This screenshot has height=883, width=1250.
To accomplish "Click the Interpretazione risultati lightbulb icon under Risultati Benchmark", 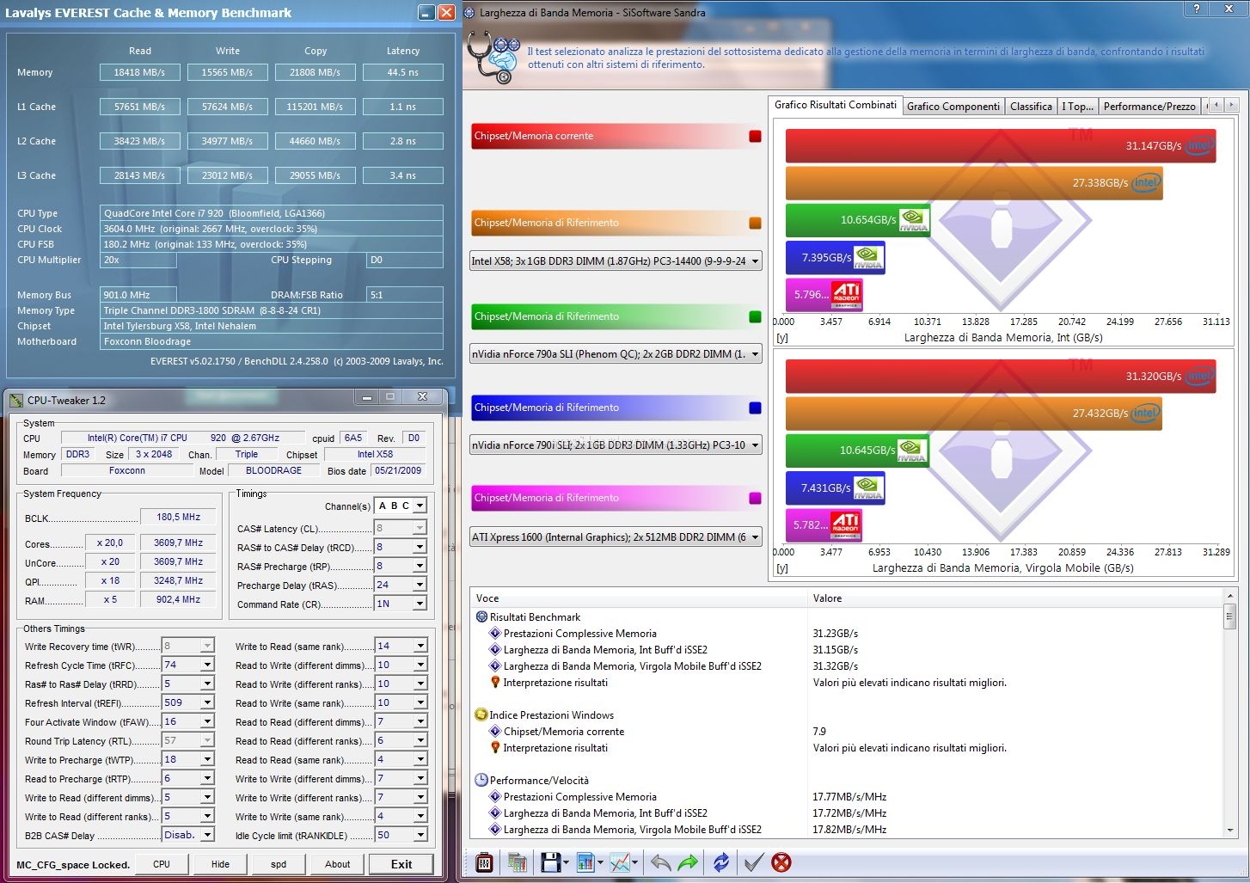I will (495, 682).
